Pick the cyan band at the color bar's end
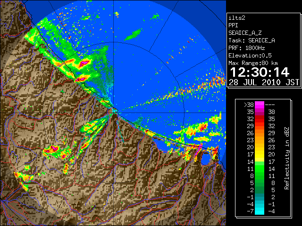 coord(260,211)
